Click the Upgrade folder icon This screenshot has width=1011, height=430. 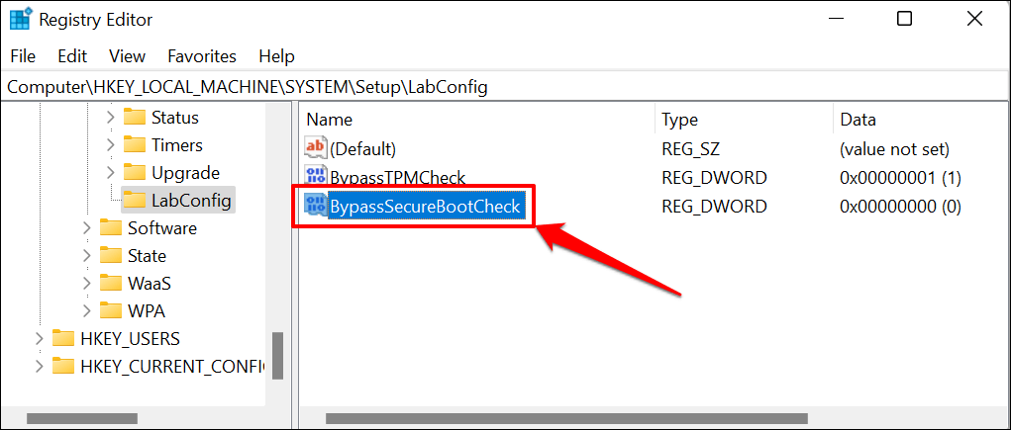click(x=135, y=173)
